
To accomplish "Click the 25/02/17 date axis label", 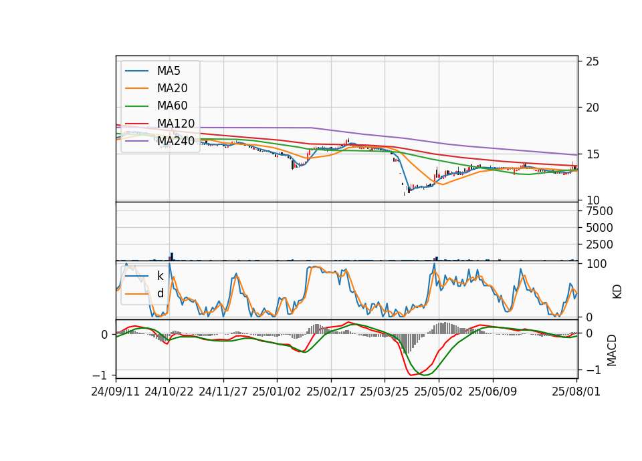I will (x=331, y=392).
